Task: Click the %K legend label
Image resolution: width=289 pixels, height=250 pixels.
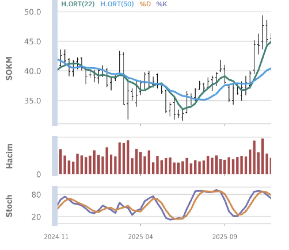Action: click(161, 5)
